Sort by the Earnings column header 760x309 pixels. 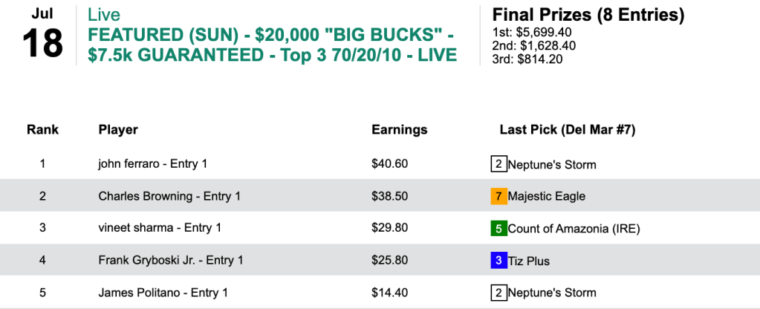tap(399, 130)
